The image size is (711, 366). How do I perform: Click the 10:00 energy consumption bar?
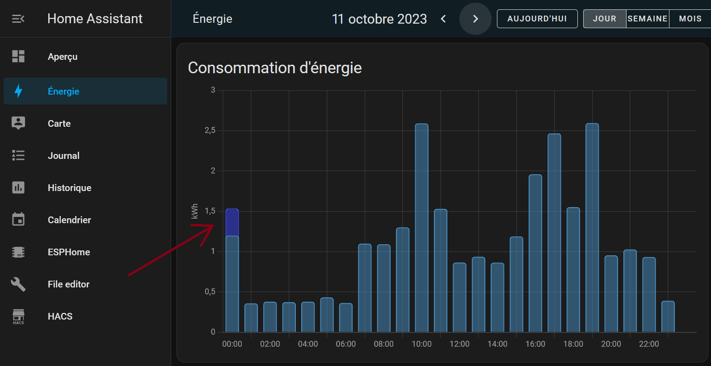(x=421, y=228)
